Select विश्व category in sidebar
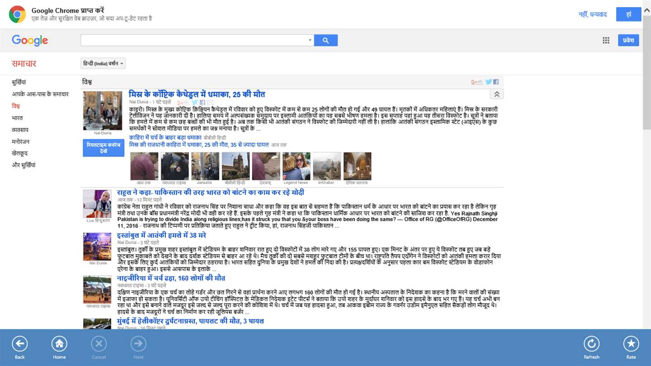Viewport: 651px width, 366px height. 16,106
